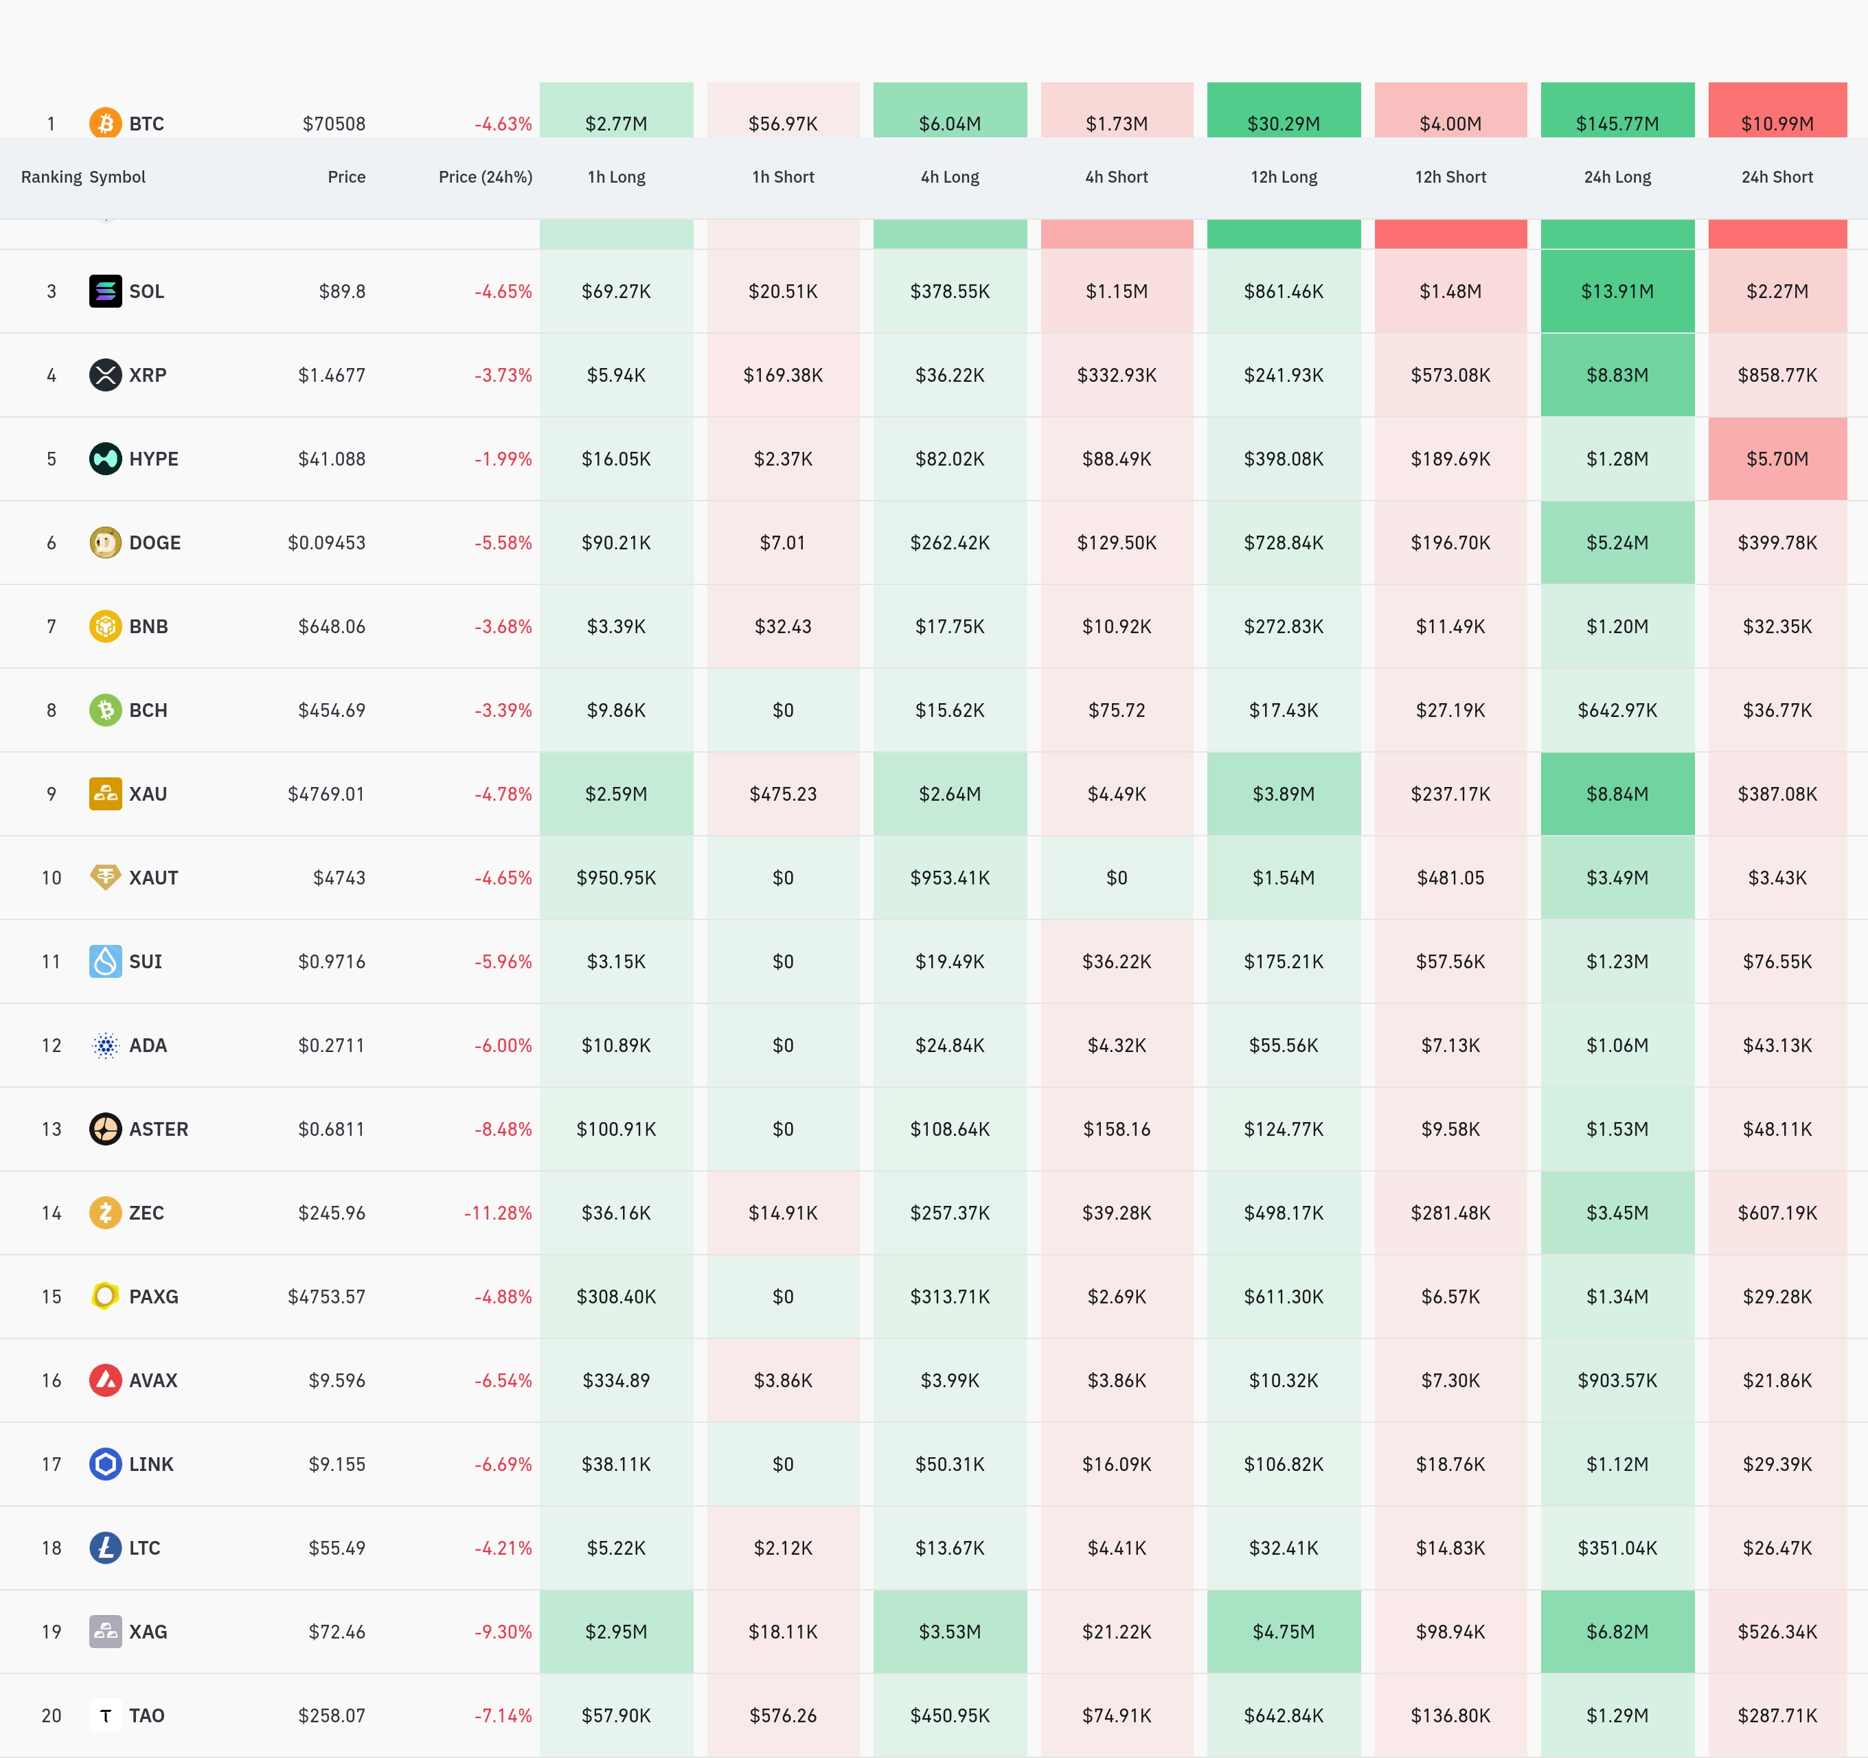1868x1758 pixels.
Task: Click HYPE's red $5.70M 24h Short cell
Action: pyautogui.click(x=1777, y=459)
